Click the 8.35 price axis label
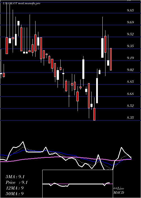The image size is (141, 198). [x=130, y=118]
